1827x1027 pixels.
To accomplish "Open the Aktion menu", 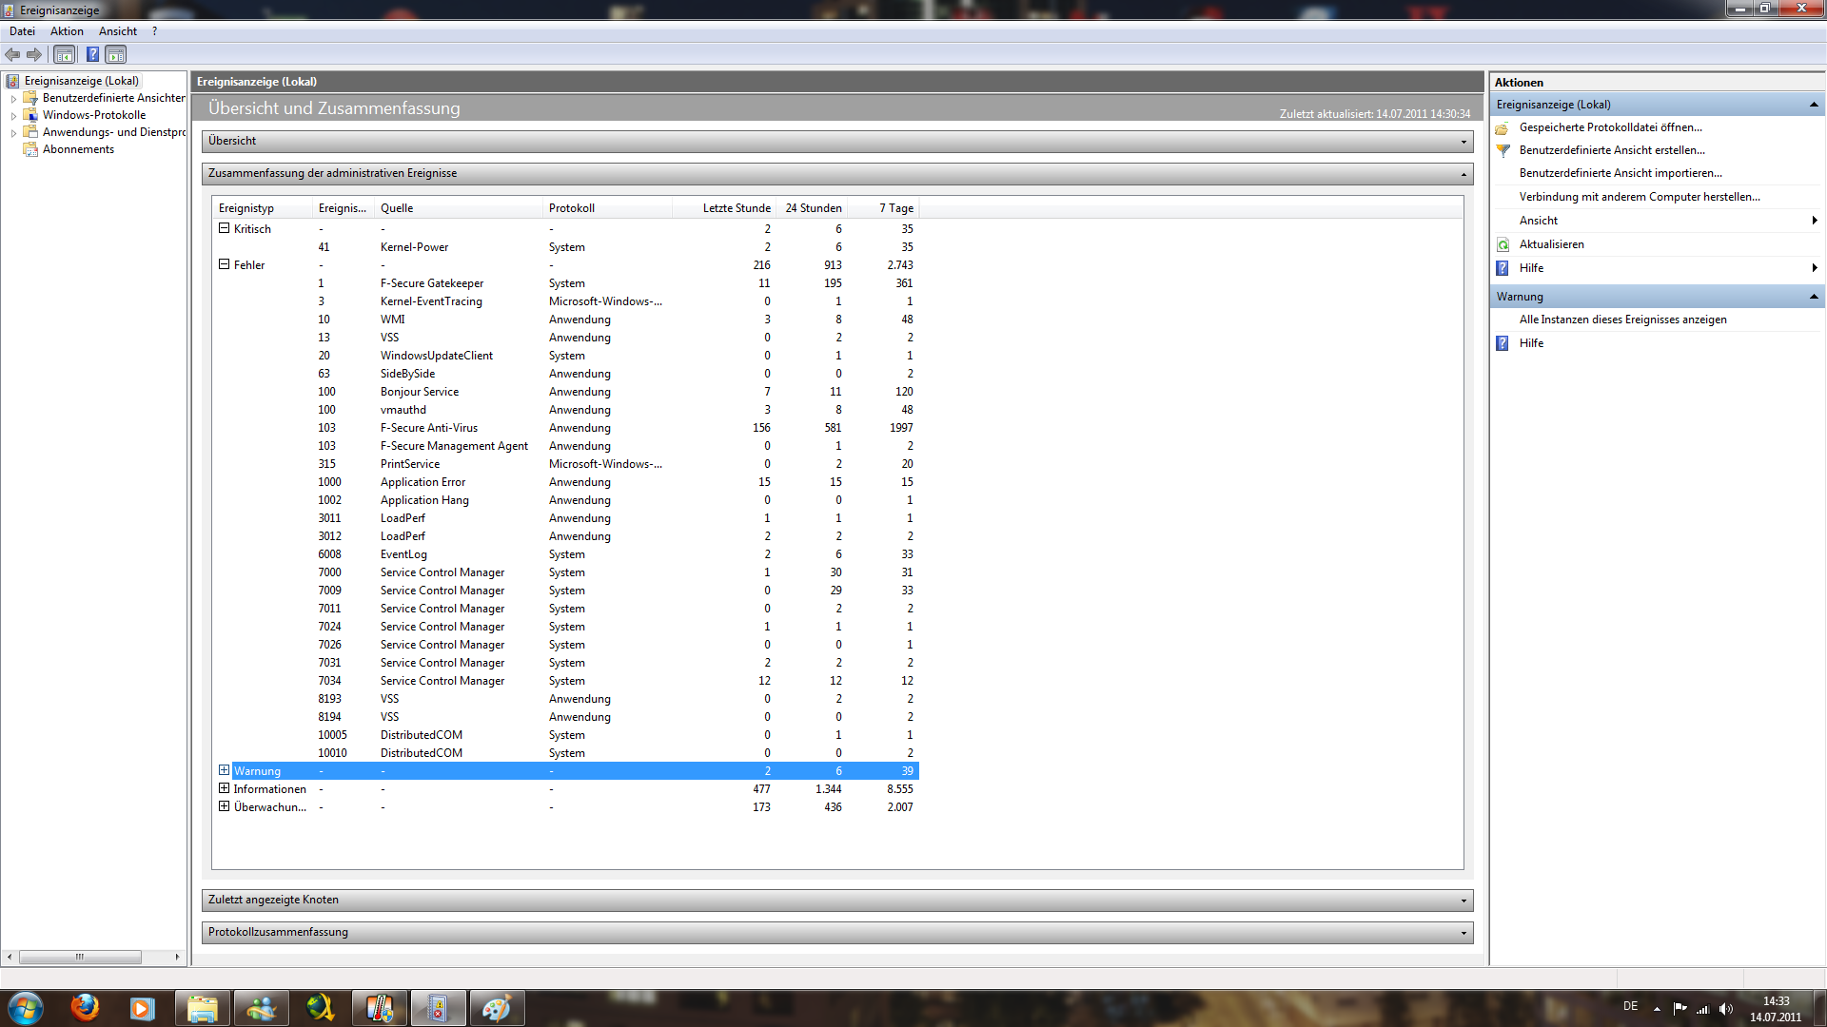I will coord(67,31).
